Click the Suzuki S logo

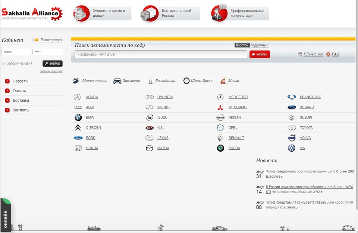292,118
